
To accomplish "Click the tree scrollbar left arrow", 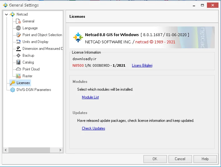I will [6, 150].
